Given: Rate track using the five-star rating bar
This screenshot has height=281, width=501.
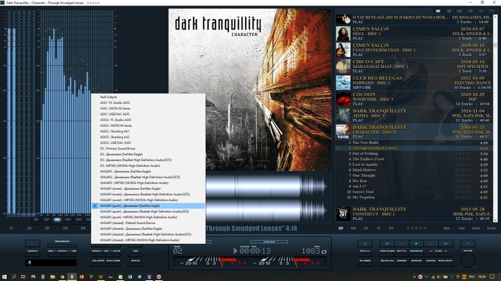Looking at the screenshot, I should [416, 228].
